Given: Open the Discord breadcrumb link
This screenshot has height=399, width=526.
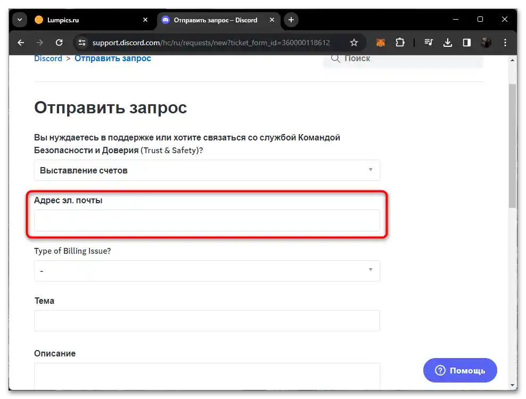Looking at the screenshot, I should click(x=48, y=58).
